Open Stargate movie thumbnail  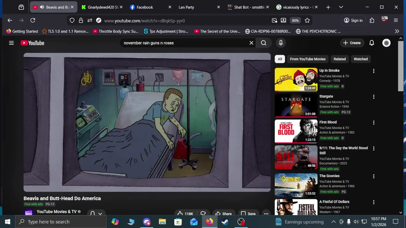pos(296,105)
